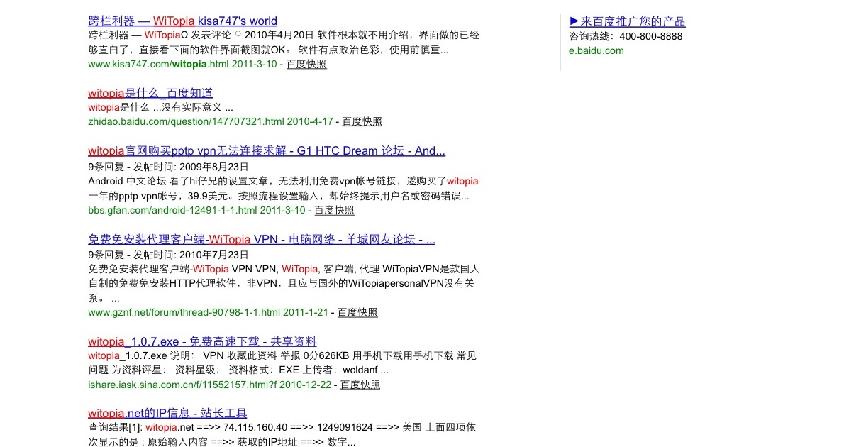Open '免费免安装代理客户端-WiTopia VPN' result
Screen dimensions: 844x447
point(262,239)
